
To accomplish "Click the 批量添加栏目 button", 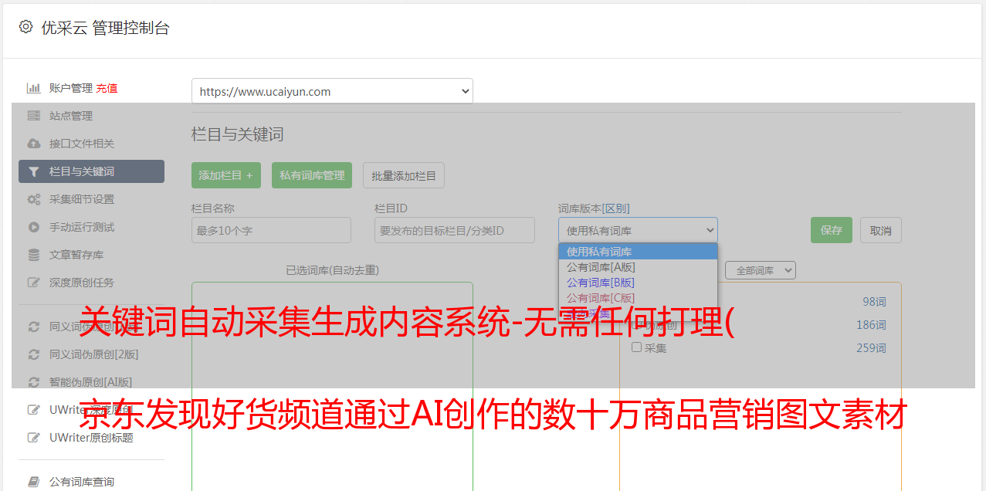I will (x=404, y=175).
